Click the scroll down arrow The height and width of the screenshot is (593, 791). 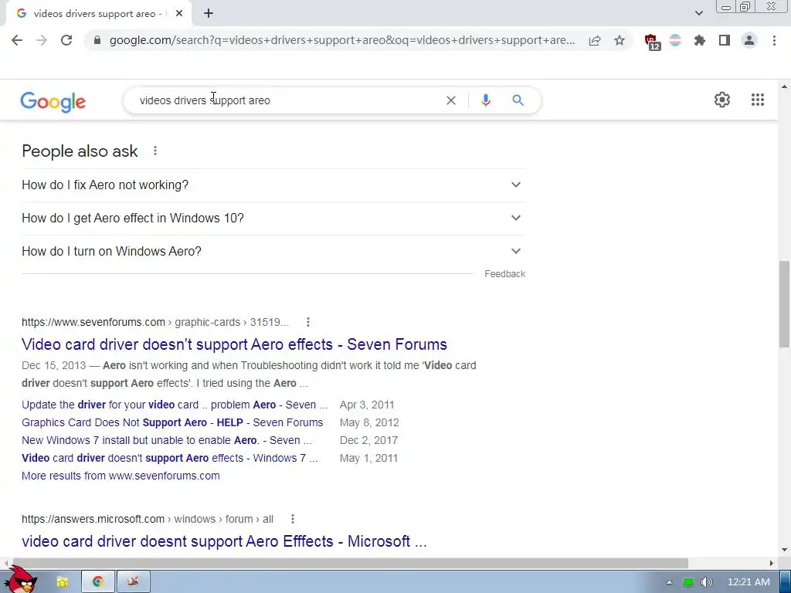click(x=784, y=550)
